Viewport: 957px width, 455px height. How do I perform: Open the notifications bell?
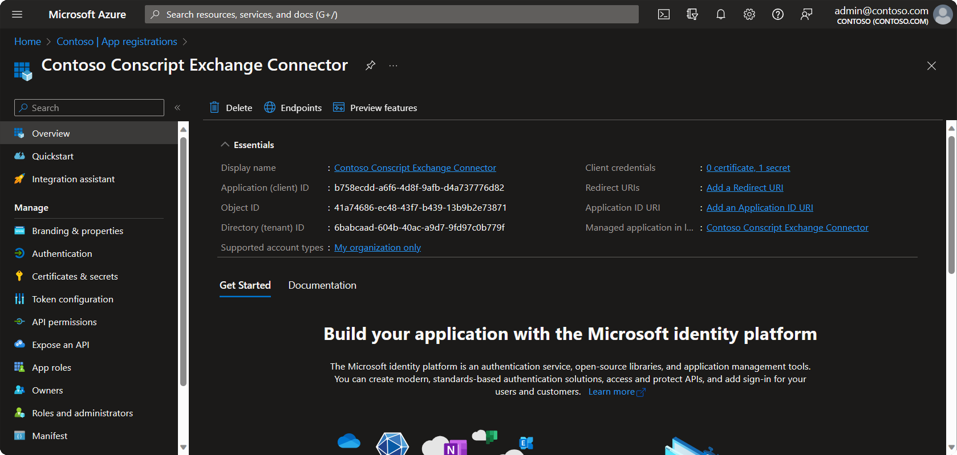[x=721, y=14]
